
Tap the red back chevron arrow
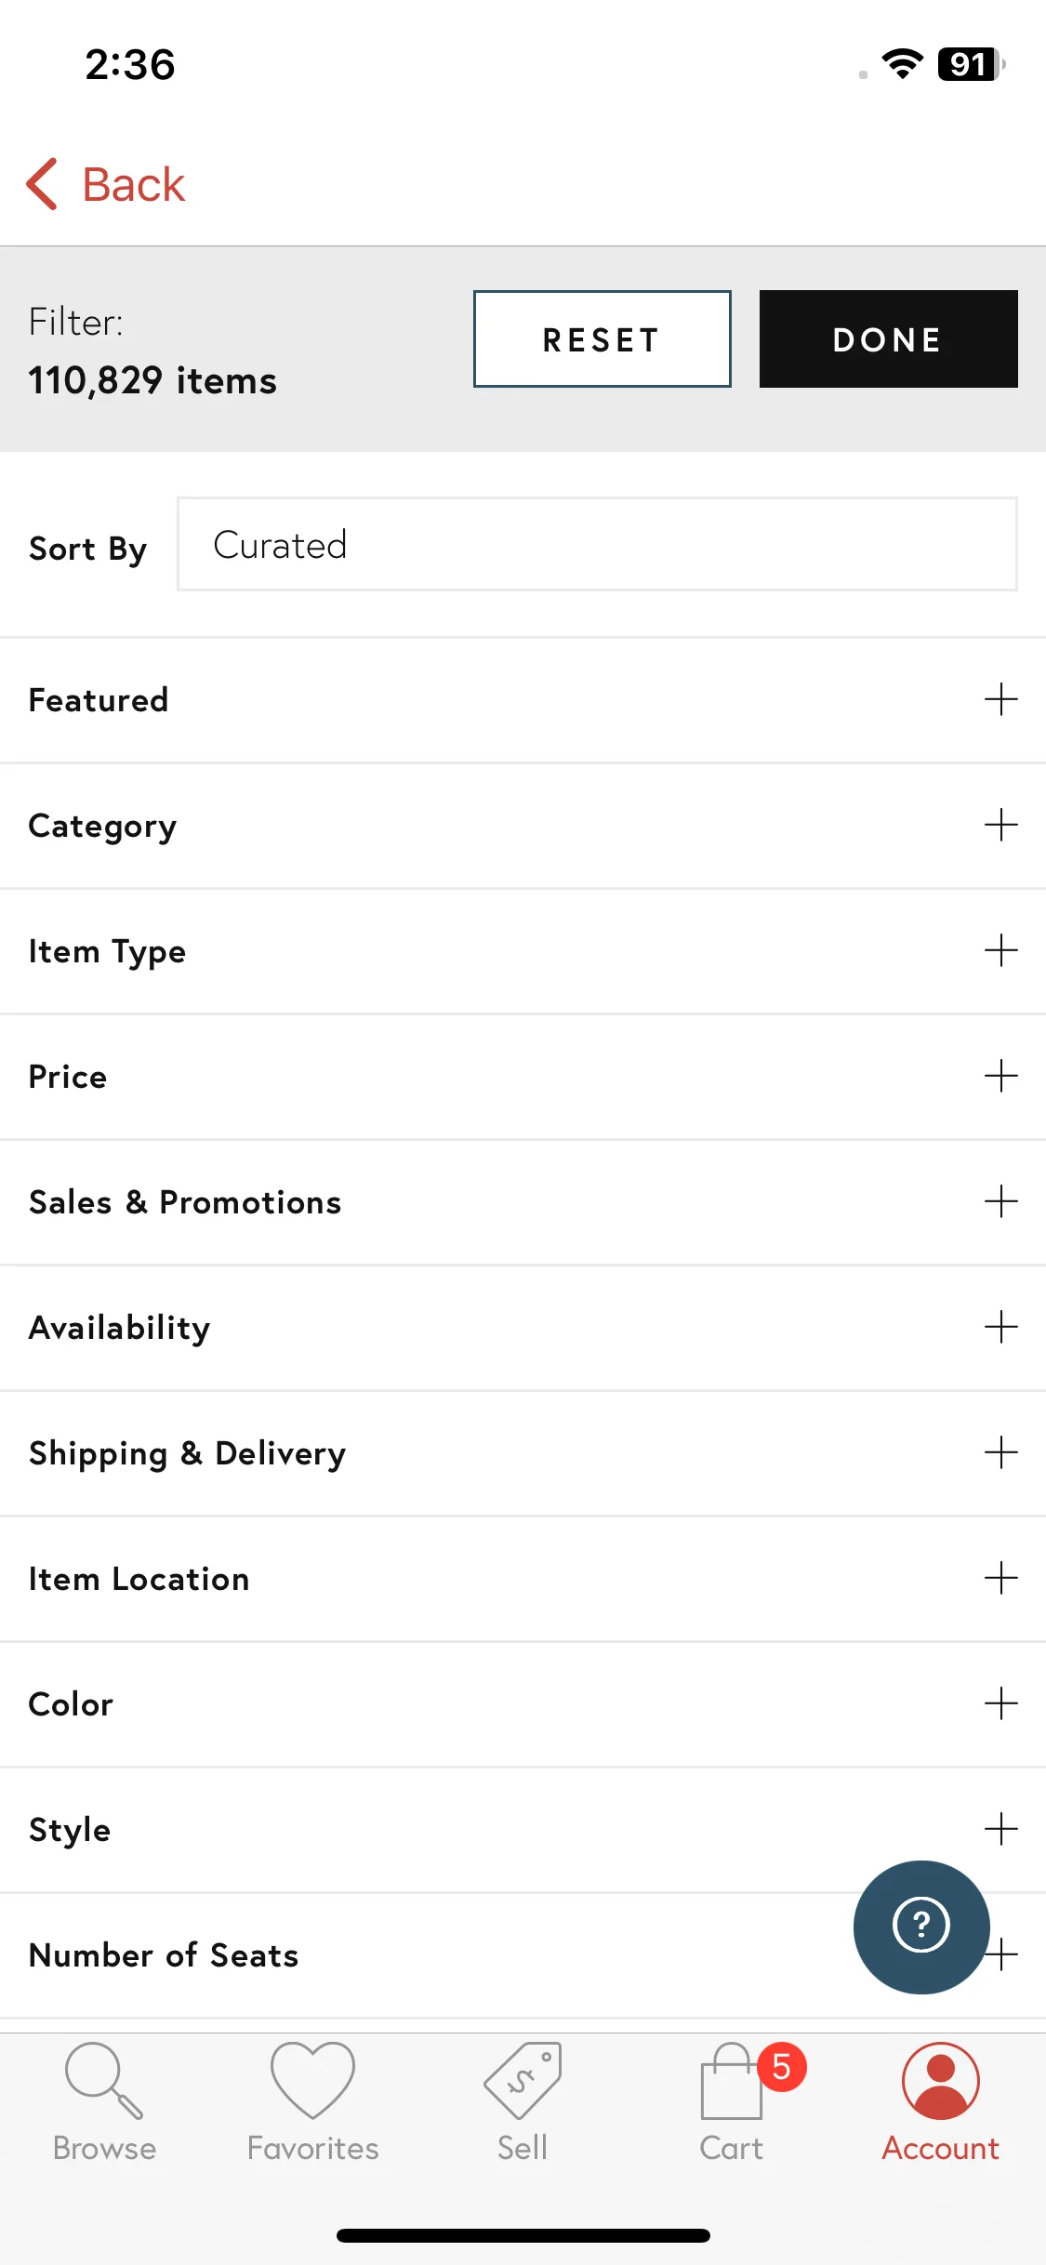[43, 184]
